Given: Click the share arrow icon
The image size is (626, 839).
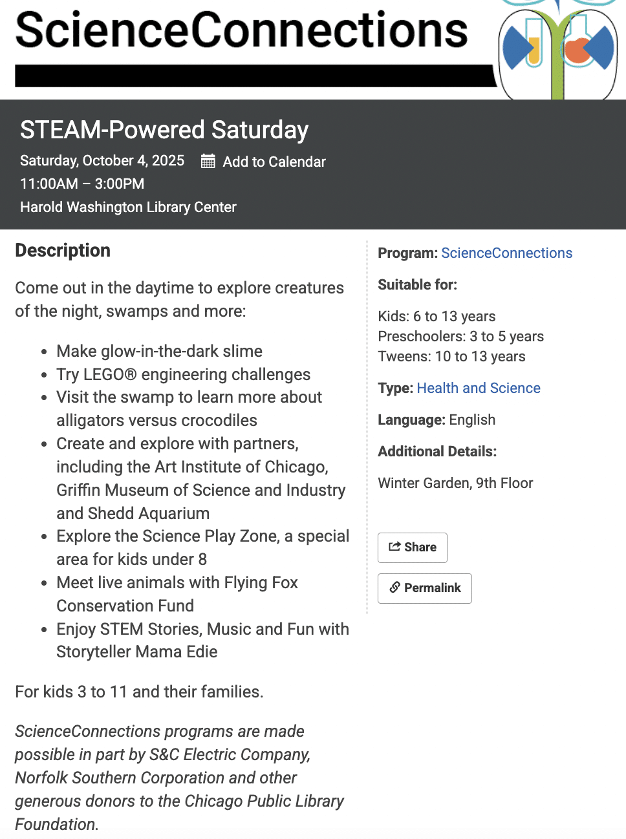Looking at the screenshot, I should pos(394,547).
